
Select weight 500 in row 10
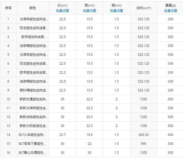point(171,99)
